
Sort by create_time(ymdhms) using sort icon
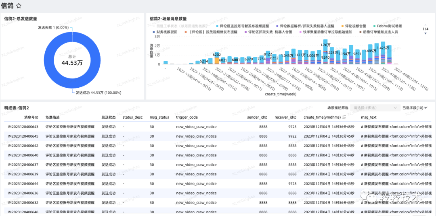point(344,117)
